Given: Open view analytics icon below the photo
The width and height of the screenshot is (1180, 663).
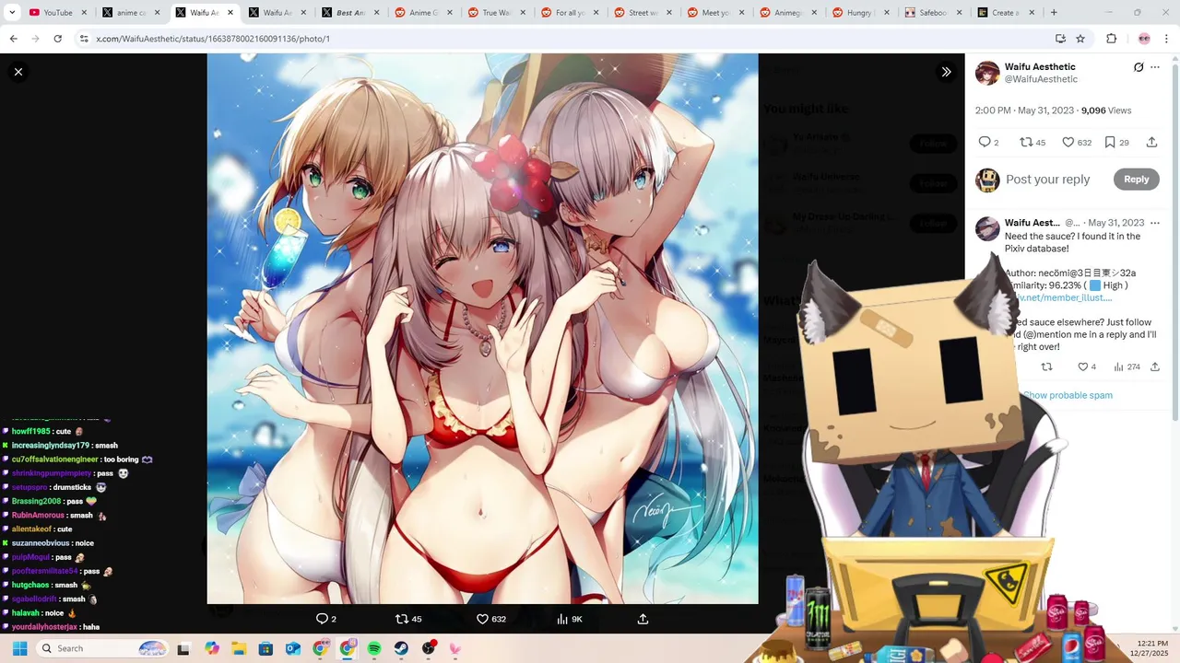Looking at the screenshot, I should click(562, 619).
